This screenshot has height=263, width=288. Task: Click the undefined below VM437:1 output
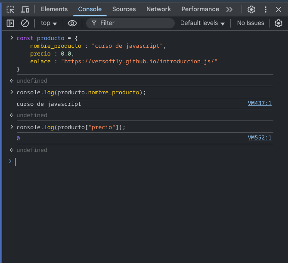[x=32, y=115]
